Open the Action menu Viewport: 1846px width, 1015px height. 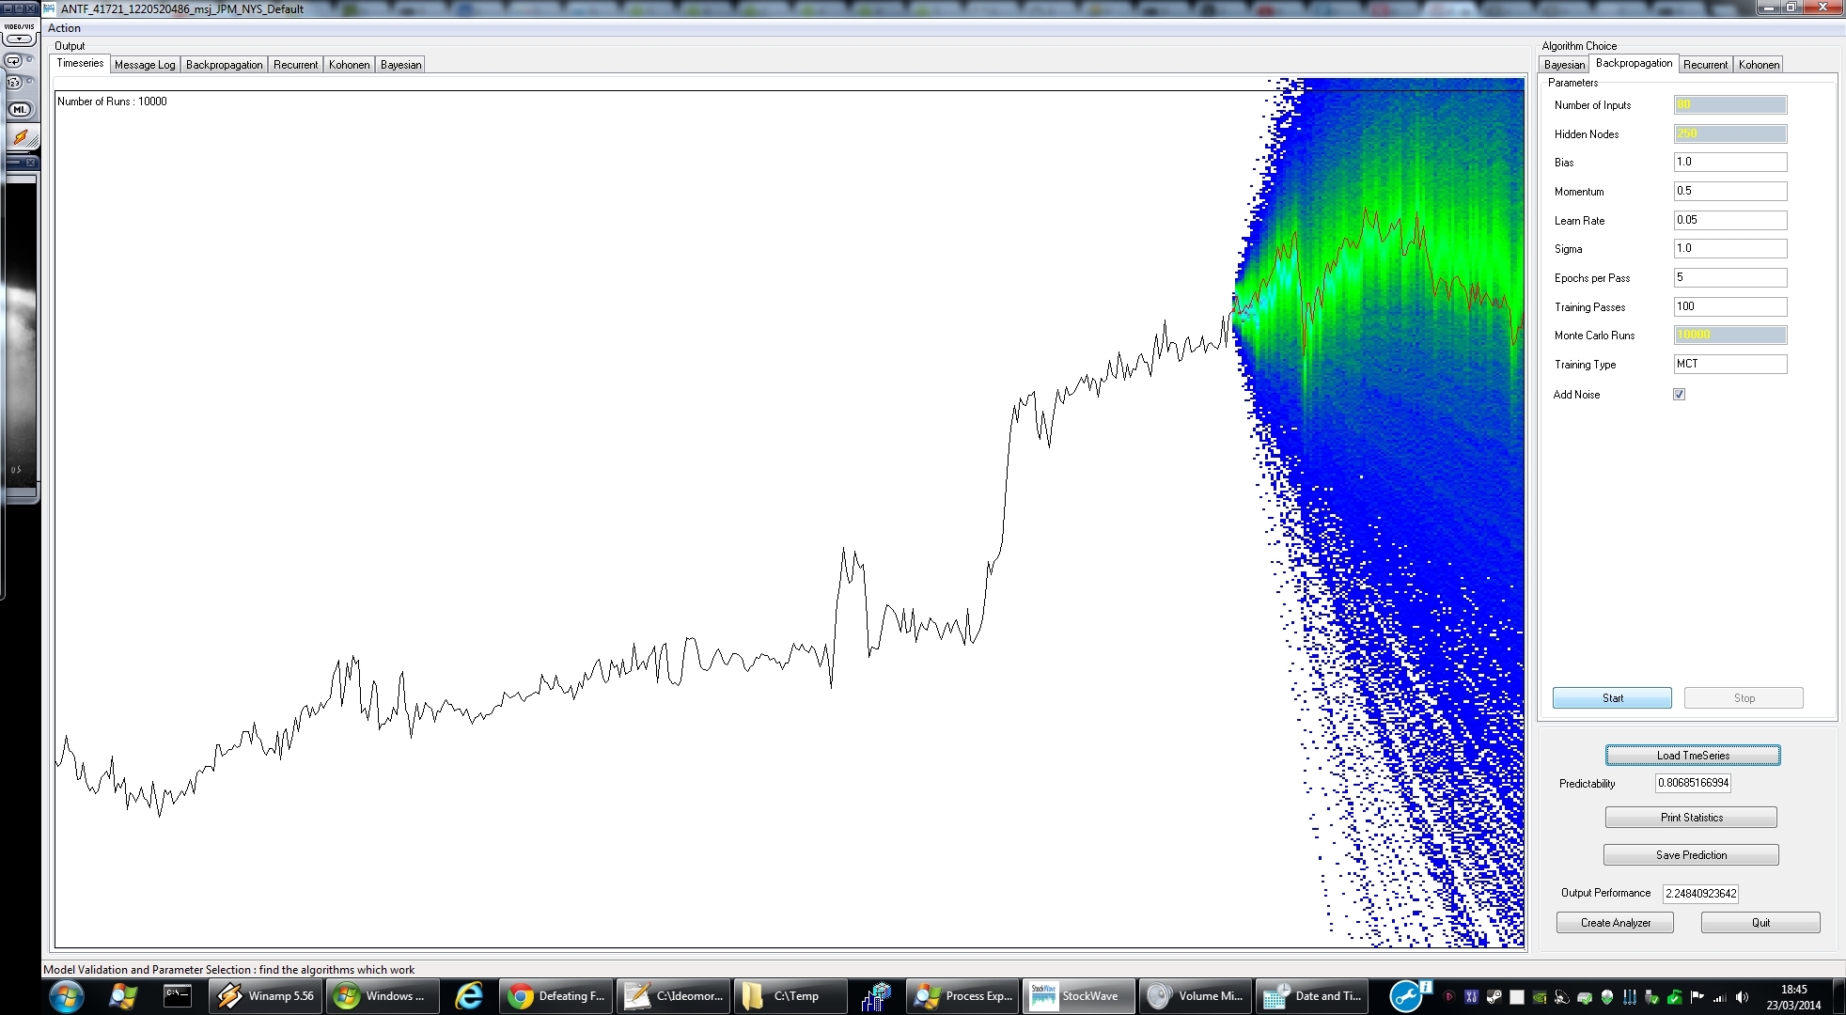(64, 28)
